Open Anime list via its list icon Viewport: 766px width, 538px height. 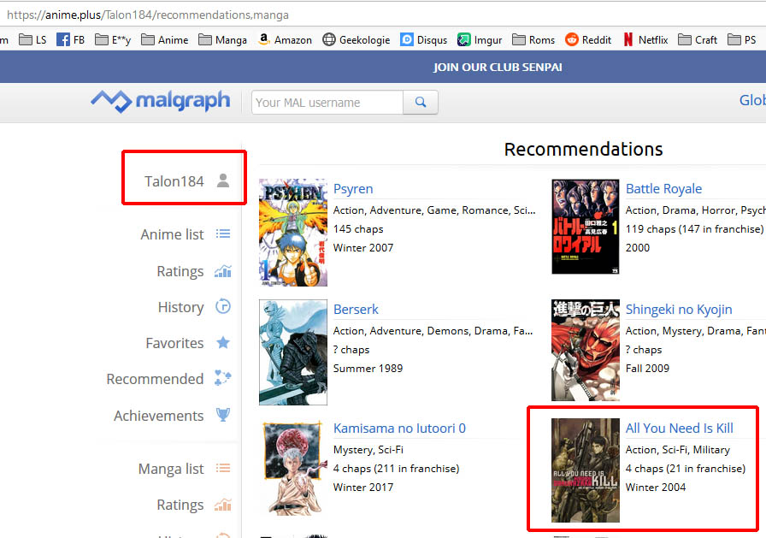point(223,234)
